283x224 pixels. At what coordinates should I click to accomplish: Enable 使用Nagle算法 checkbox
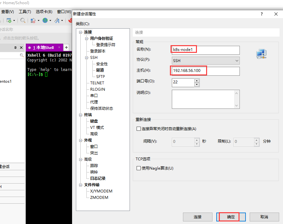[138, 168]
